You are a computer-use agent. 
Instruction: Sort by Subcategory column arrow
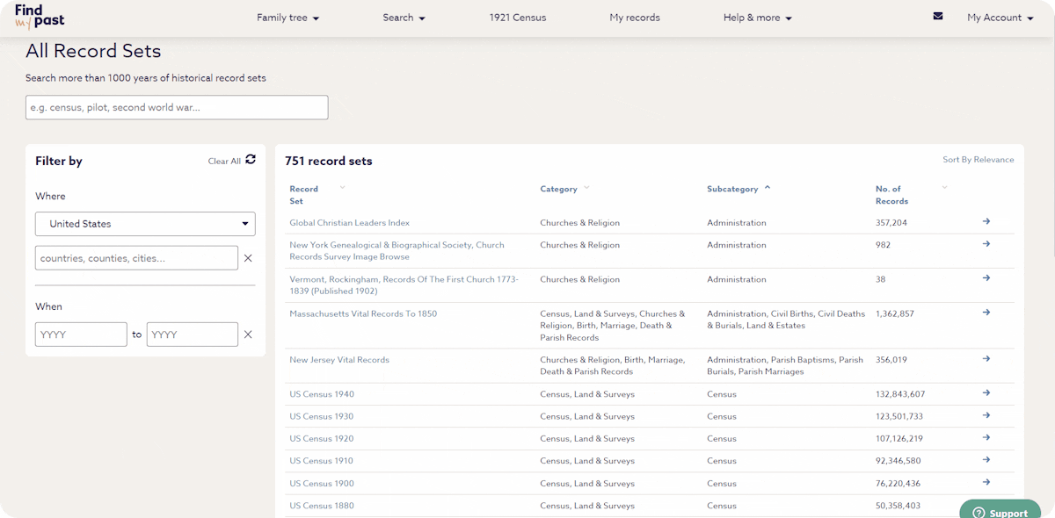pyautogui.click(x=768, y=188)
